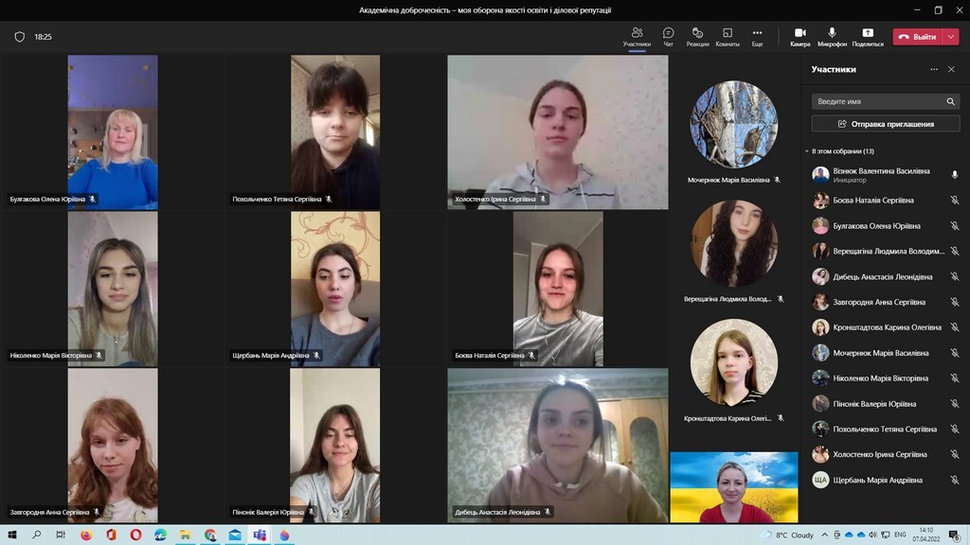
Task: Click the Microsoft Teams taskbar icon
Action: click(x=260, y=535)
